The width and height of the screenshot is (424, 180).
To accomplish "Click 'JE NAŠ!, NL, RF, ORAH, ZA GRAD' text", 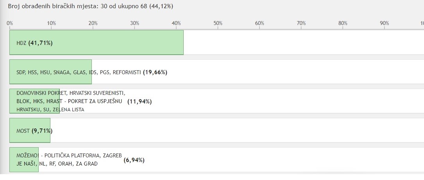I will pos(57,164).
